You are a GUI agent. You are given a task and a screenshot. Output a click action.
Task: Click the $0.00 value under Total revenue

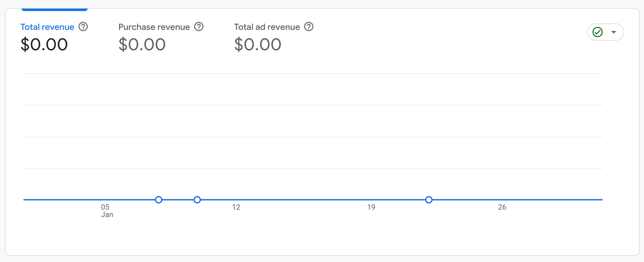(44, 45)
